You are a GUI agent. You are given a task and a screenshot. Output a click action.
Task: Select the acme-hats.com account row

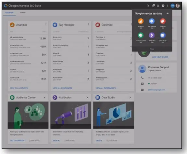(28, 54)
